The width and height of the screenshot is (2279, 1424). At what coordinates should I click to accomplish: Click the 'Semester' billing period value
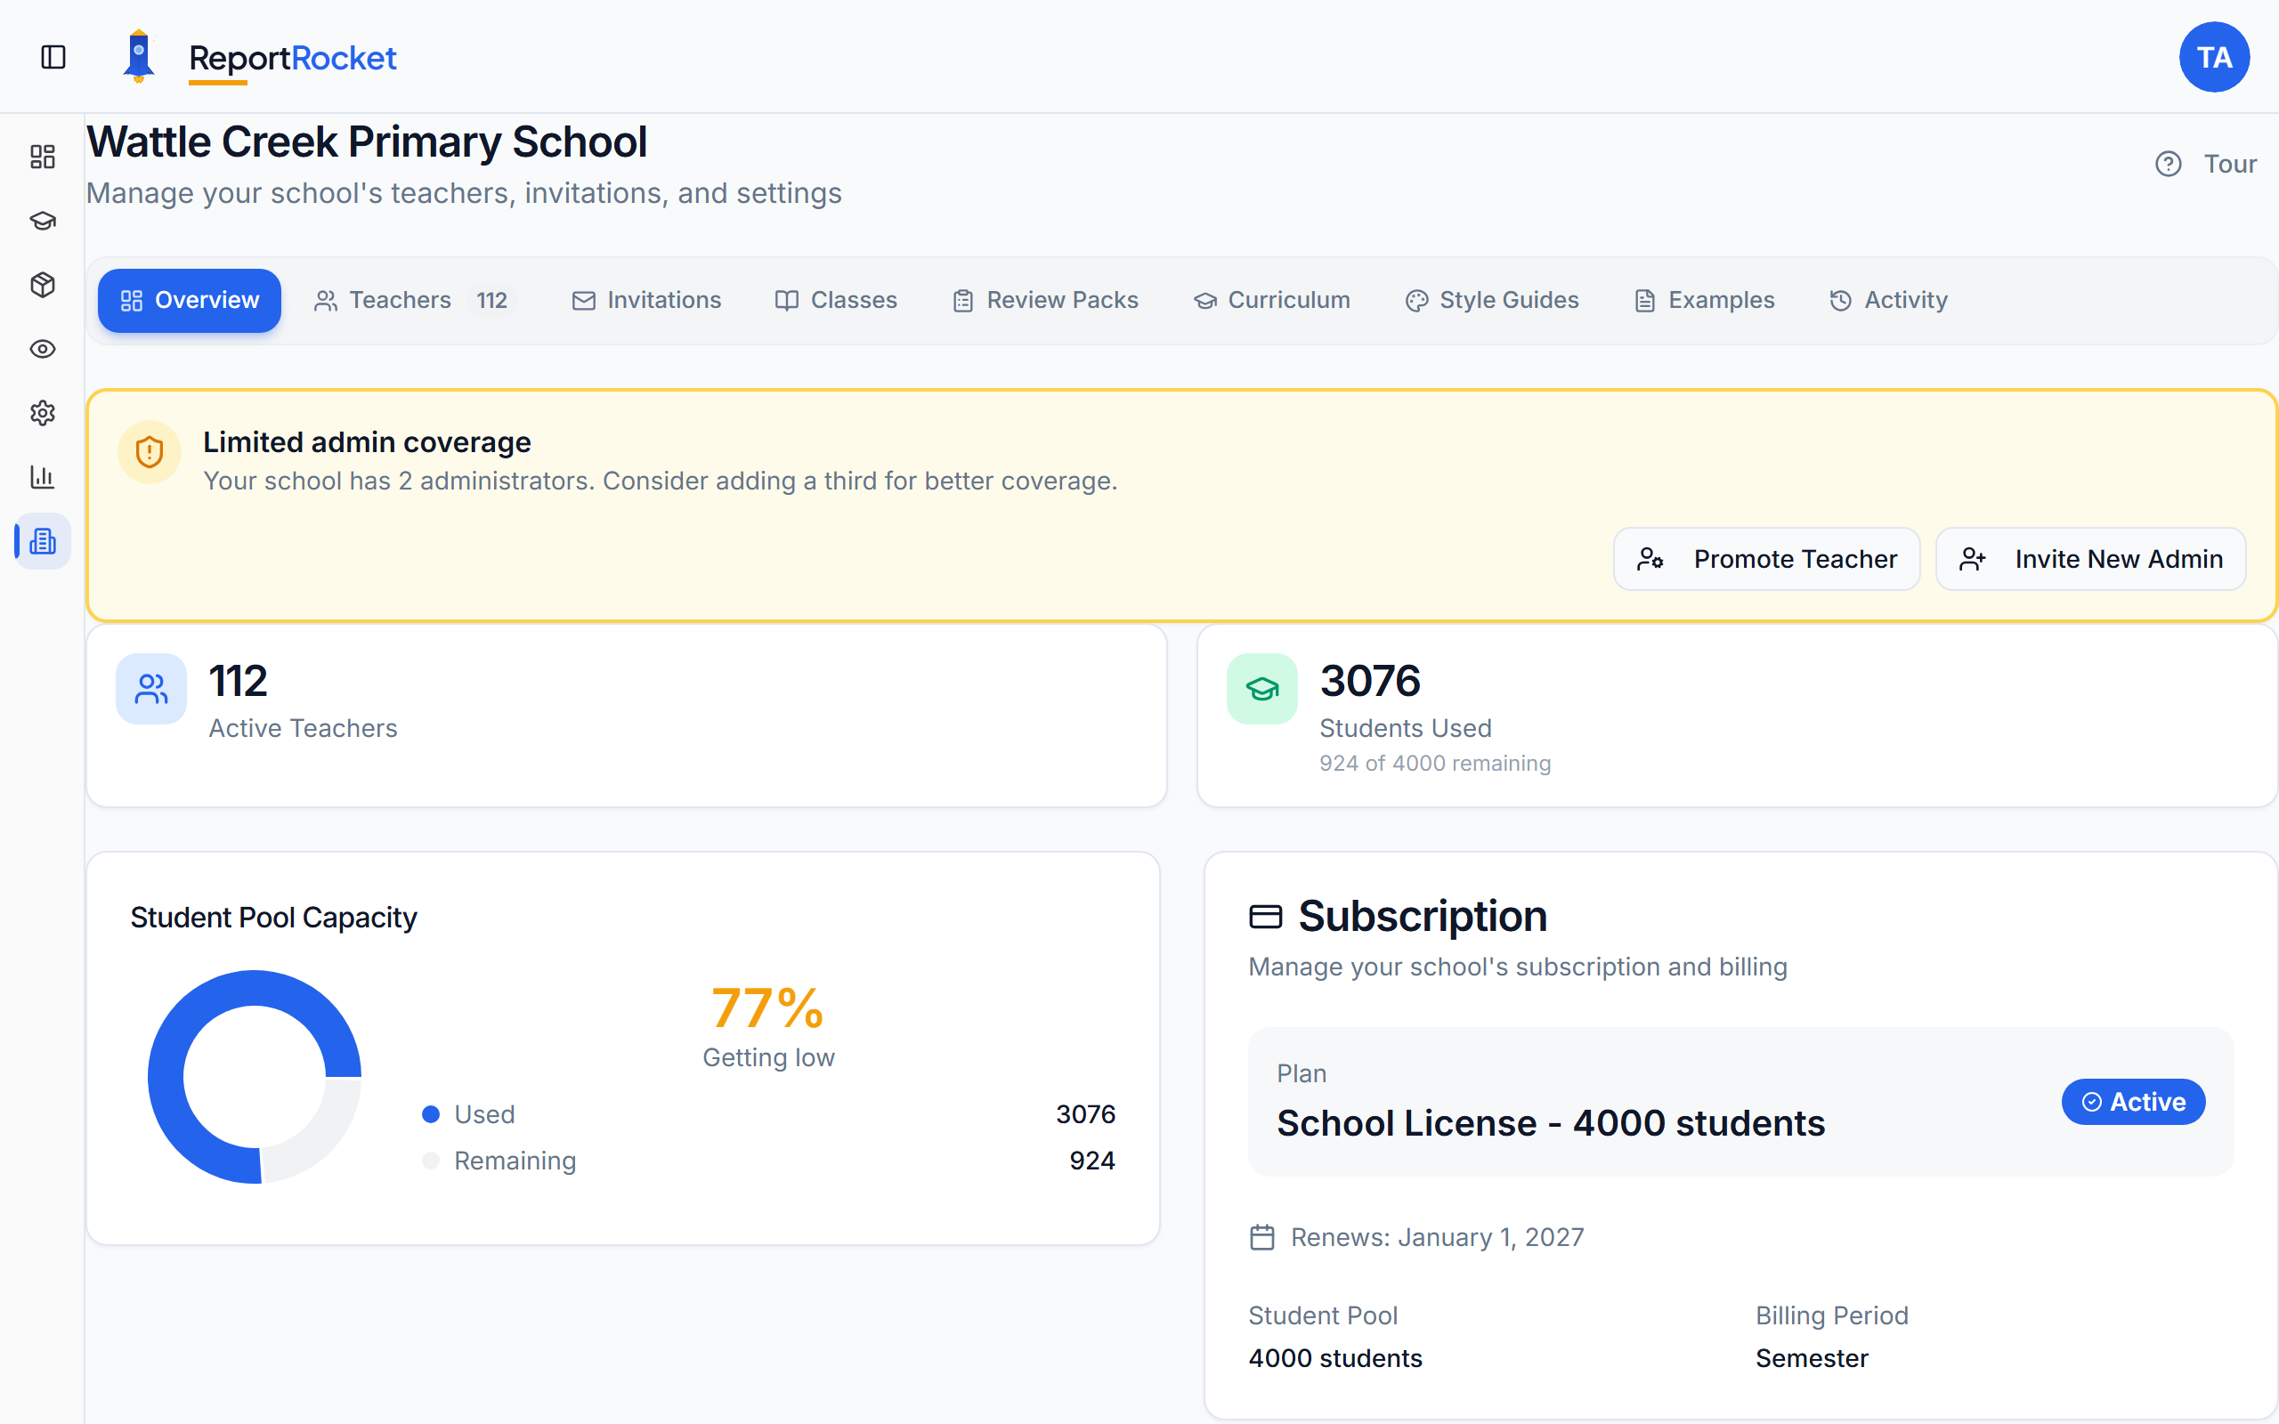[1811, 1358]
